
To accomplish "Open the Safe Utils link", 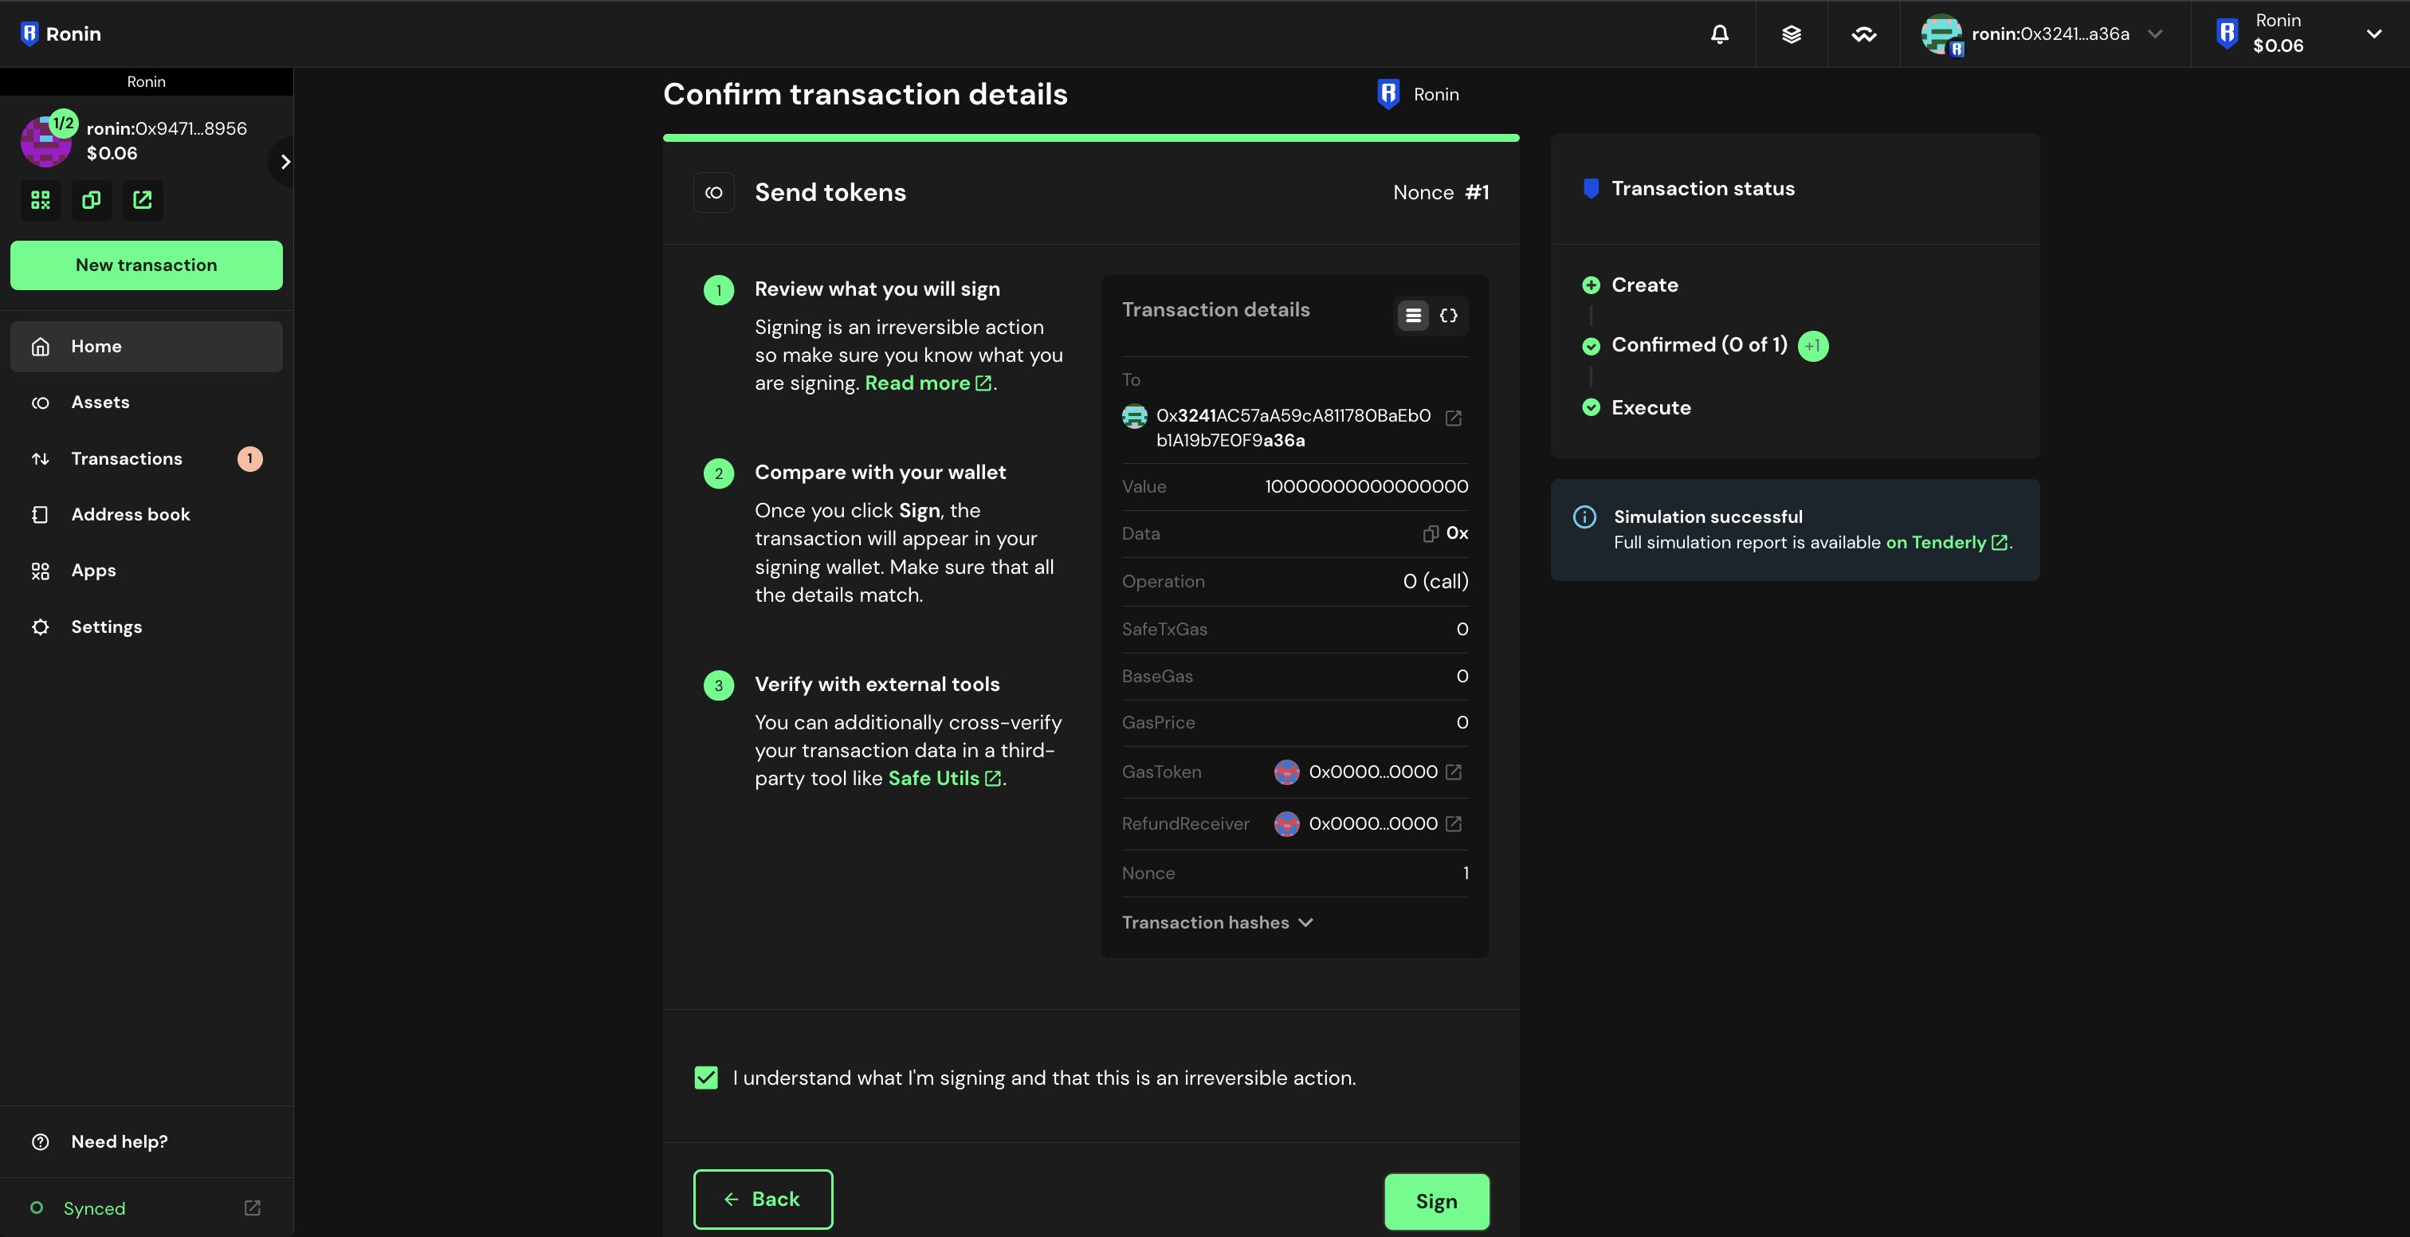I will pyautogui.click(x=944, y=779).
